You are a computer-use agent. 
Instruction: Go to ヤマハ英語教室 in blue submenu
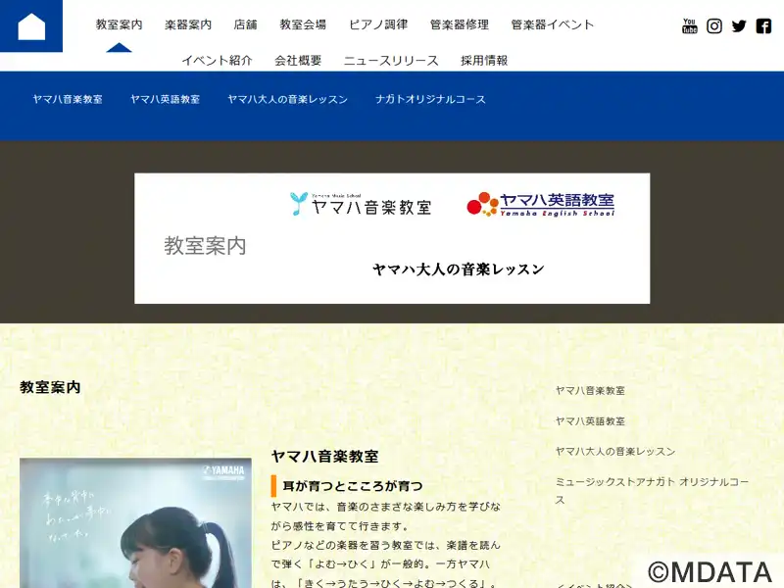165,99
